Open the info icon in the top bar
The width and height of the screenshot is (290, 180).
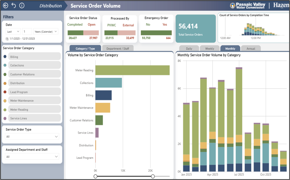(22, 6)
